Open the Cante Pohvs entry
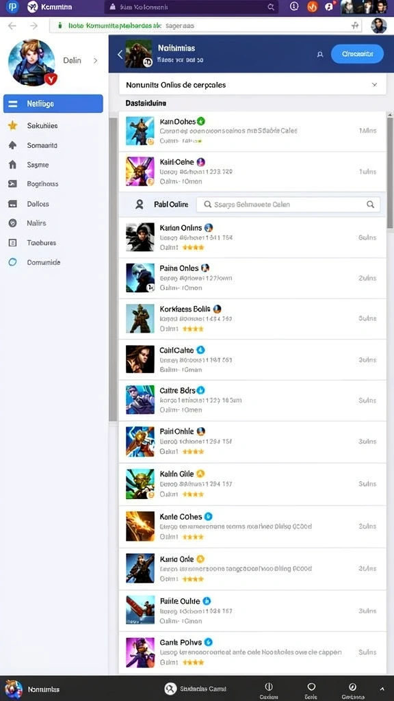This screenshot has height=701, width=394. (x=252, y=652)
